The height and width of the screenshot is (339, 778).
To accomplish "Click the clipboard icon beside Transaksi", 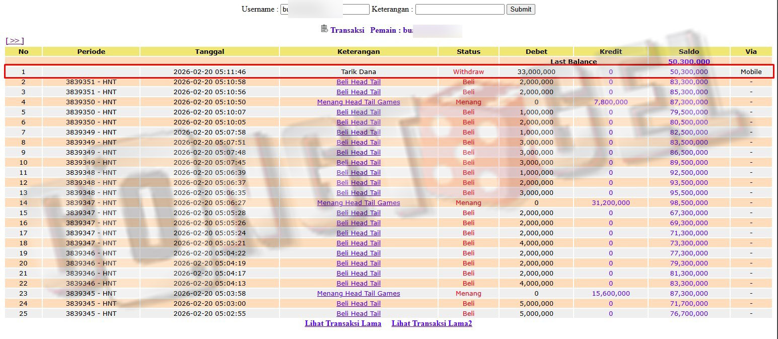I will [324, 29].
